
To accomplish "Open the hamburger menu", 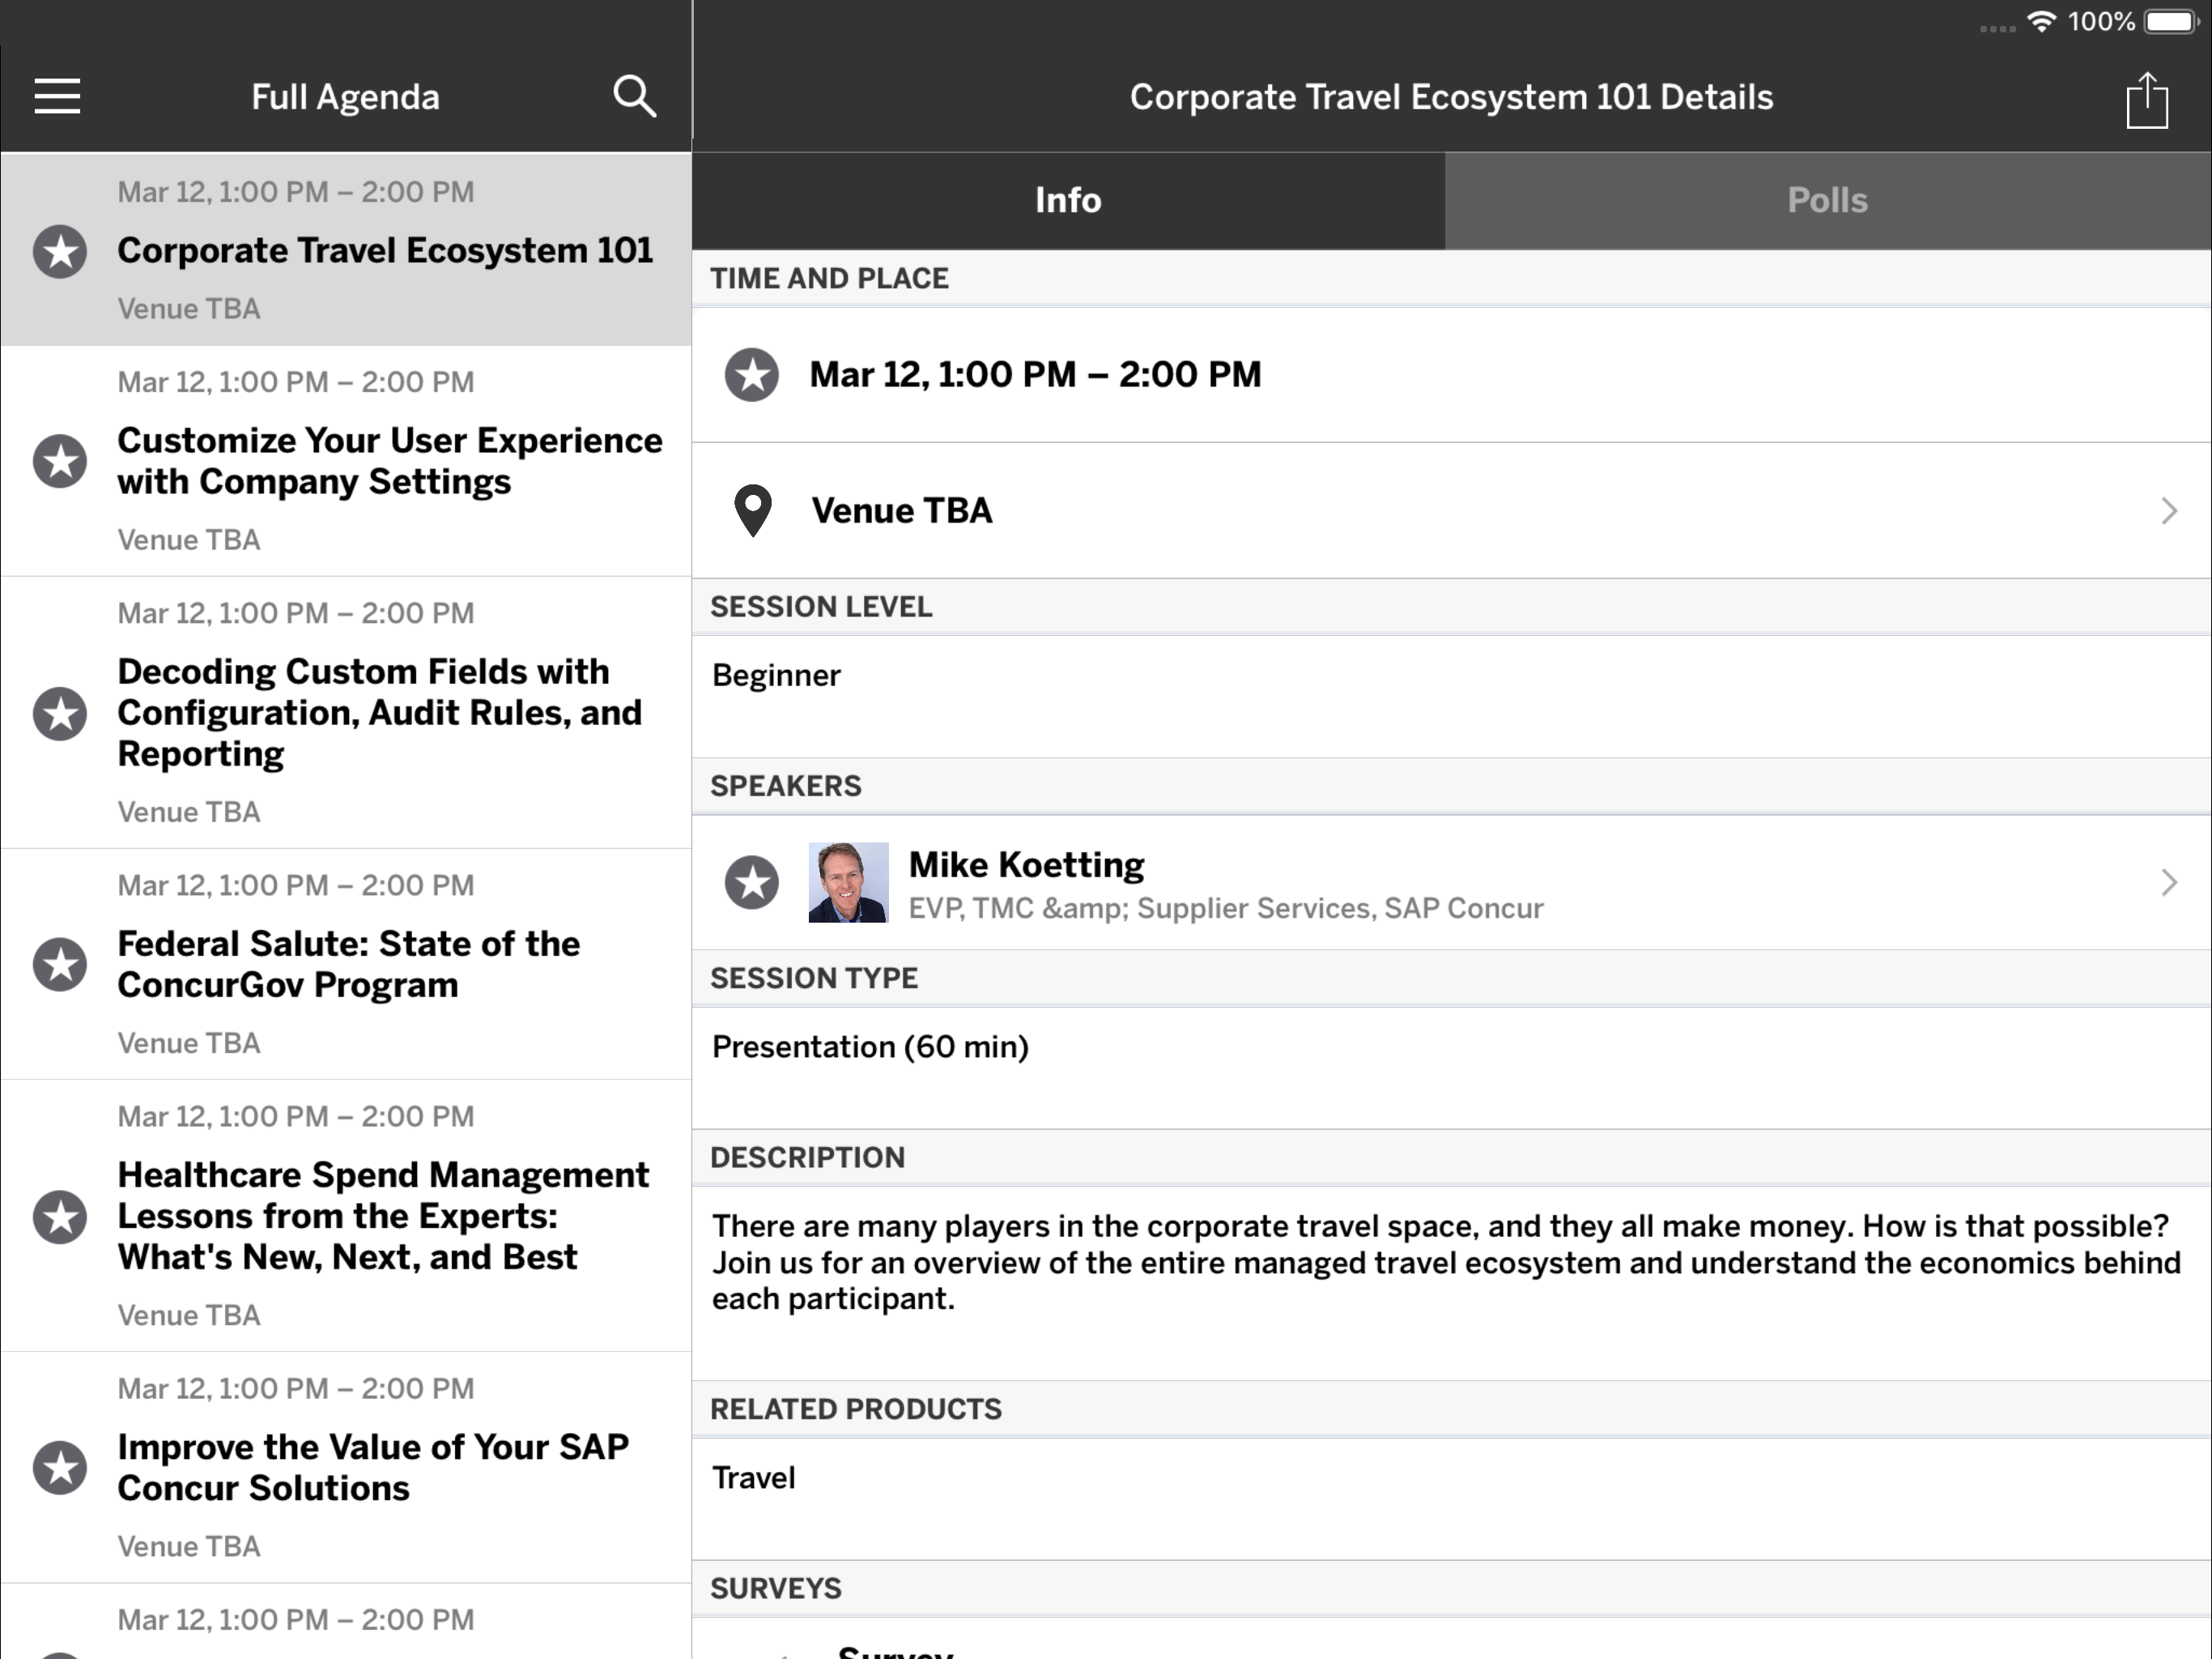I will tap(57, 97).
